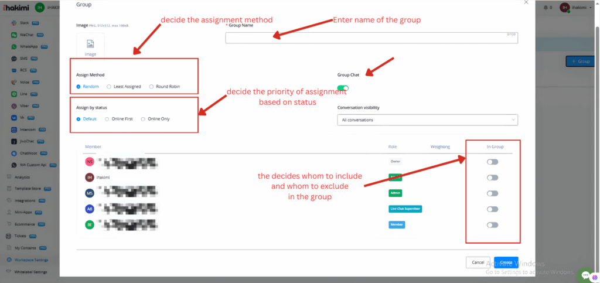Click the notification bell icon
Viewport: 600px width, 283px height.
[546, 8]
